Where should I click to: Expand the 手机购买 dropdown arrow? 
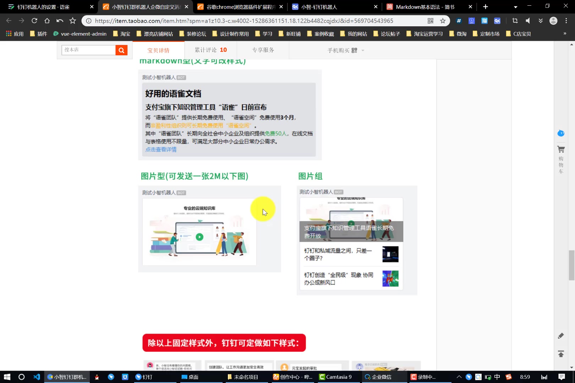[x=363, y=50]
